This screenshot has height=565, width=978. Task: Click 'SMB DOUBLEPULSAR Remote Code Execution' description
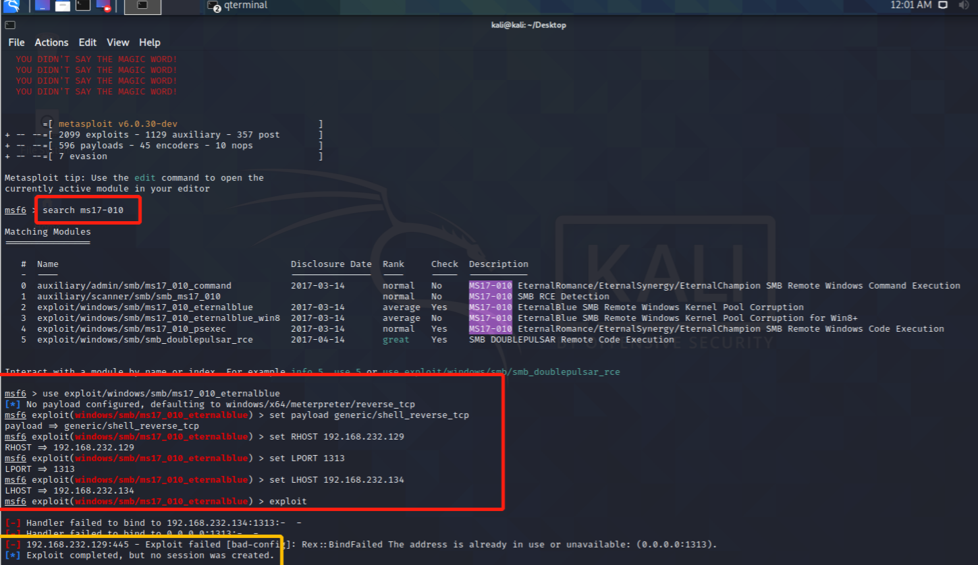pos(572,340)
